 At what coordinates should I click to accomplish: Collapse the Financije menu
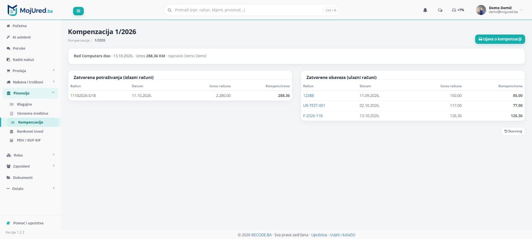coord(31,93)
